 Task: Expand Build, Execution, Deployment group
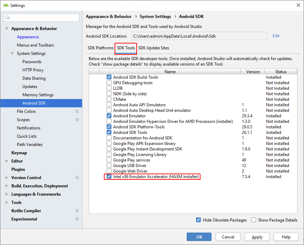[7, 186]
